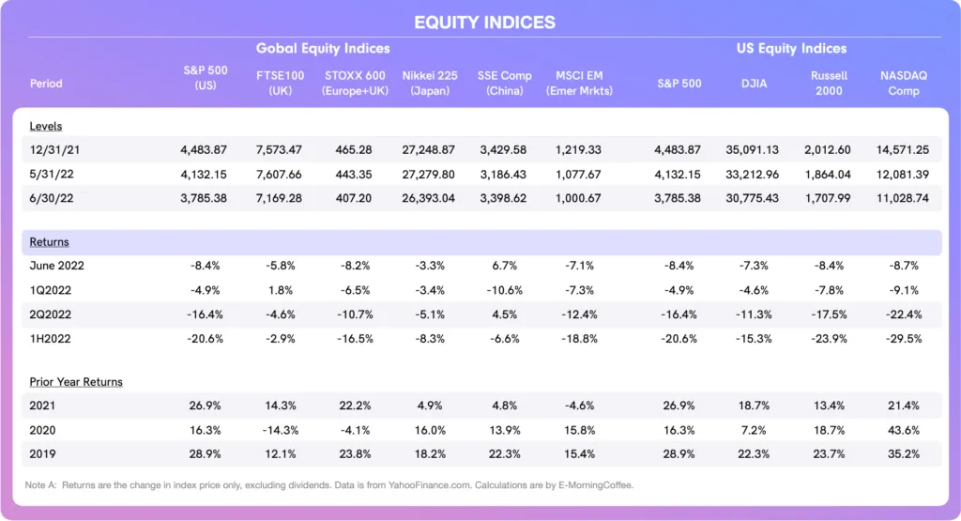This screenshot has width=961, height=521.
Task: Click MSCI EM value 1,219.33
Action: point(578,149)
